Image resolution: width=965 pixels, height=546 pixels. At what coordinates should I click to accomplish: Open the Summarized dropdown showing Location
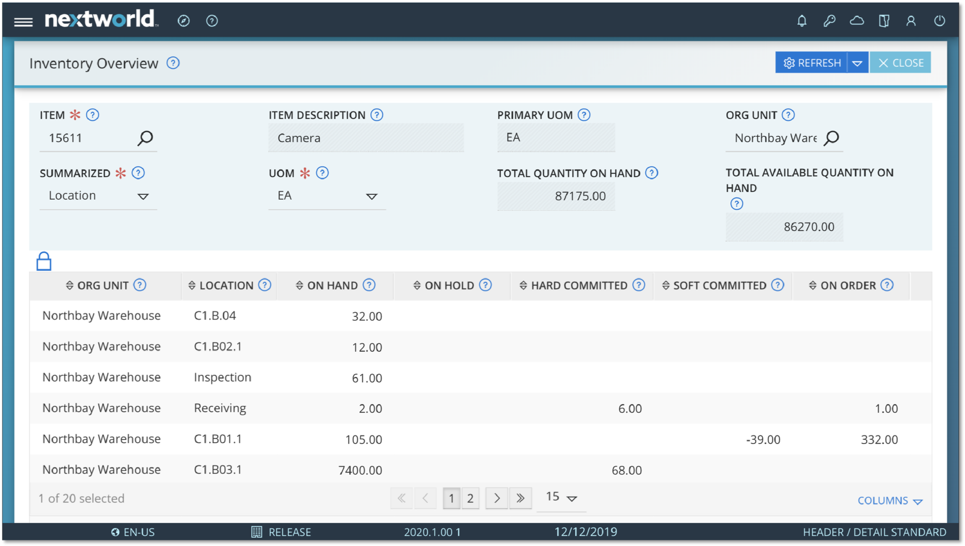[x=144, y=196]
